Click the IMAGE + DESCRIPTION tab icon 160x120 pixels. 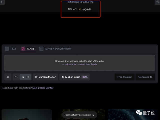[41, 49]
